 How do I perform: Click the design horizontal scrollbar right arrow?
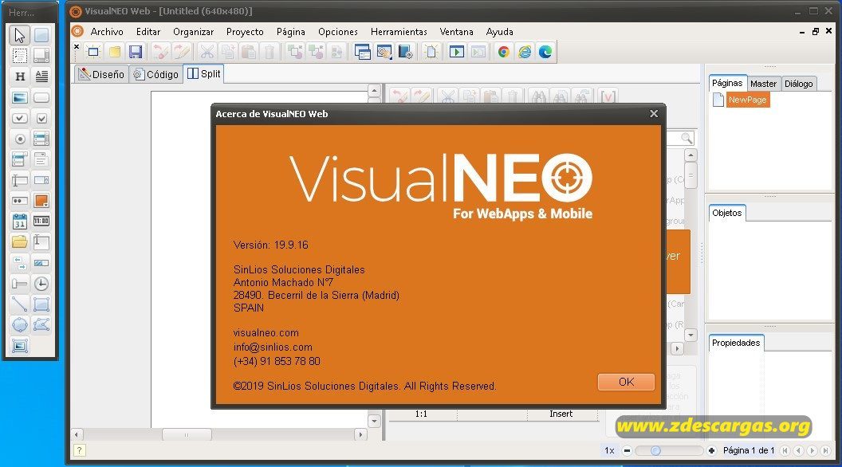point(361,434)
